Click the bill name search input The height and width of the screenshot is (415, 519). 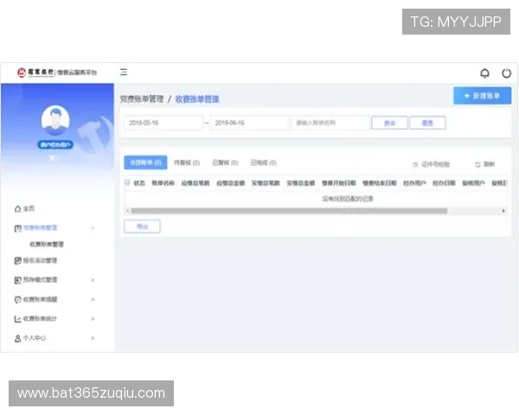coord(330,123)
